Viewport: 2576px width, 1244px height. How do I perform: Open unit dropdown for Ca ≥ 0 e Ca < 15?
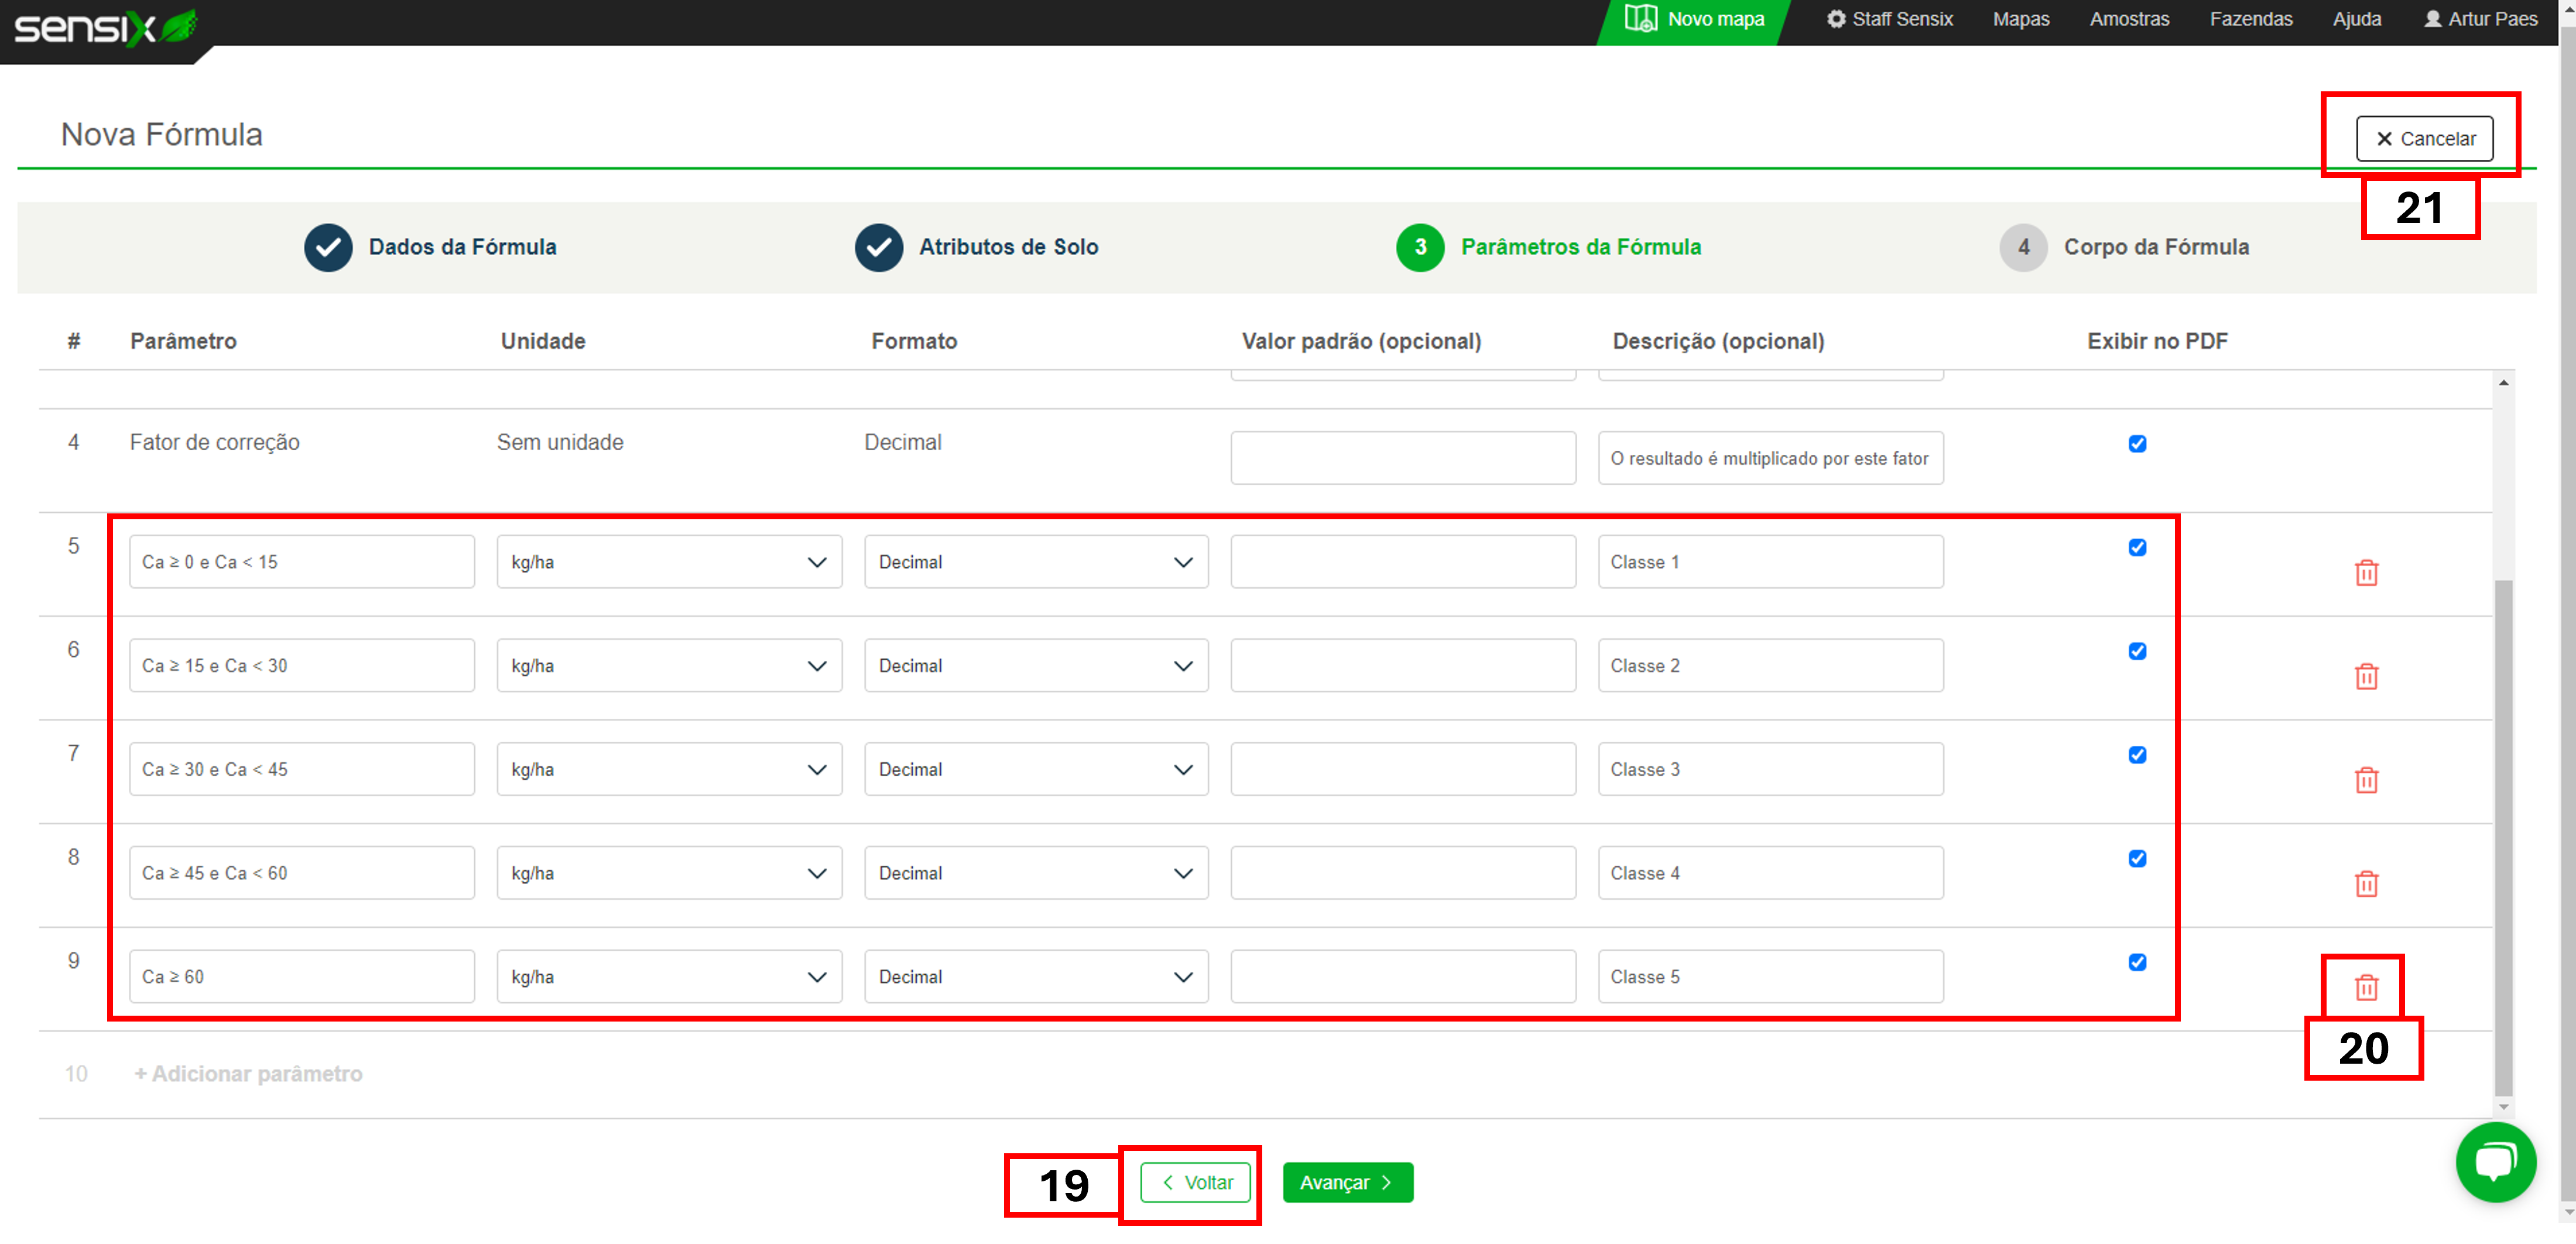669,562
